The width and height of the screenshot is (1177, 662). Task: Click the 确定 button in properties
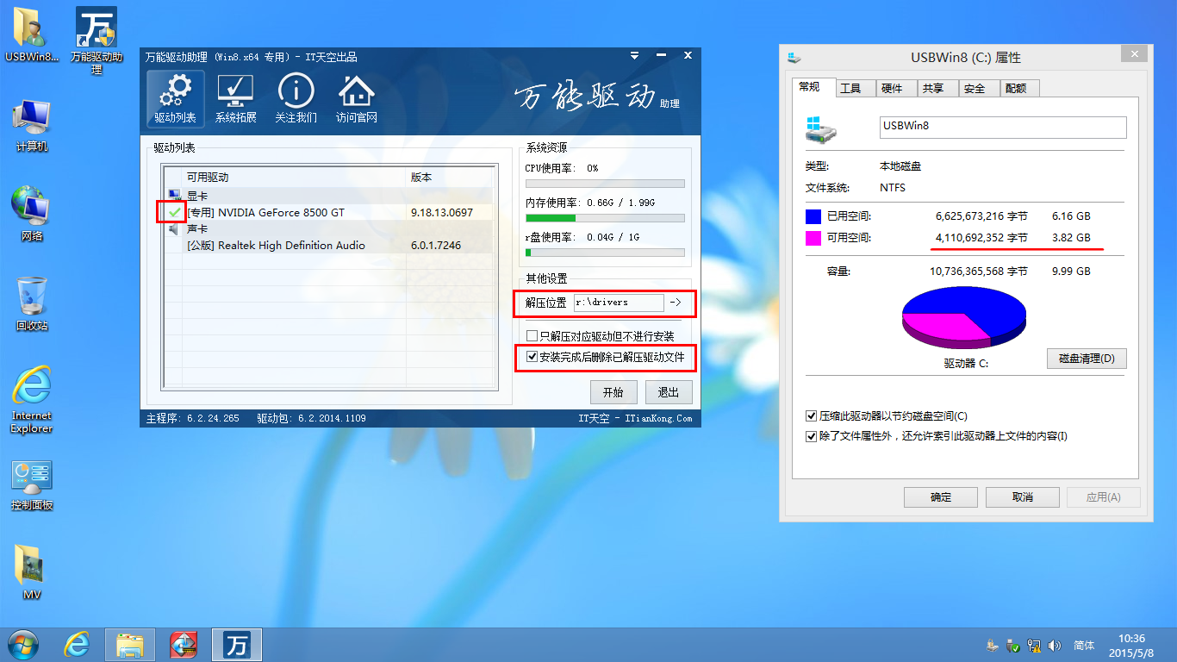tap(941, 497)
